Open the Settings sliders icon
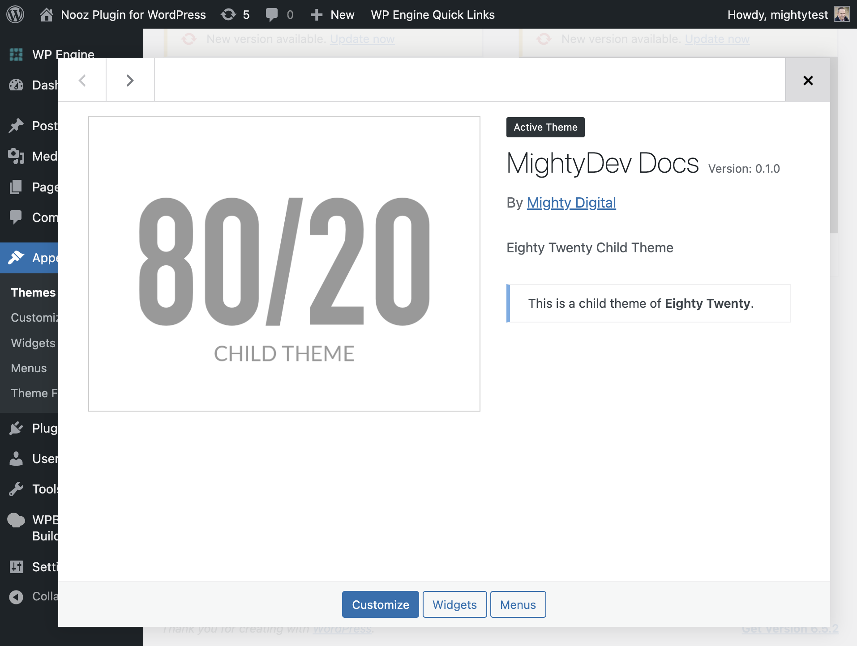857x646 pixels. coord(16,567)
